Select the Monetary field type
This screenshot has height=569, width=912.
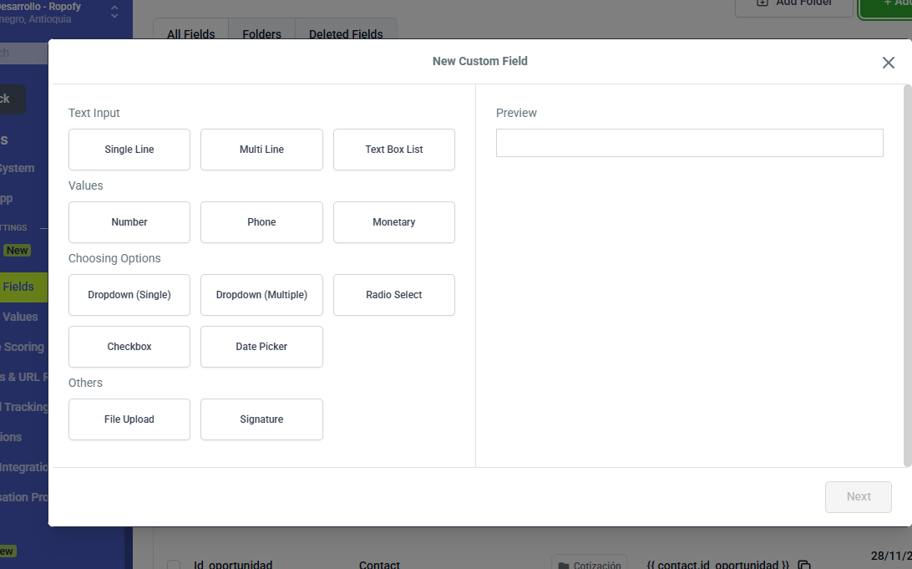pos(393,222)
